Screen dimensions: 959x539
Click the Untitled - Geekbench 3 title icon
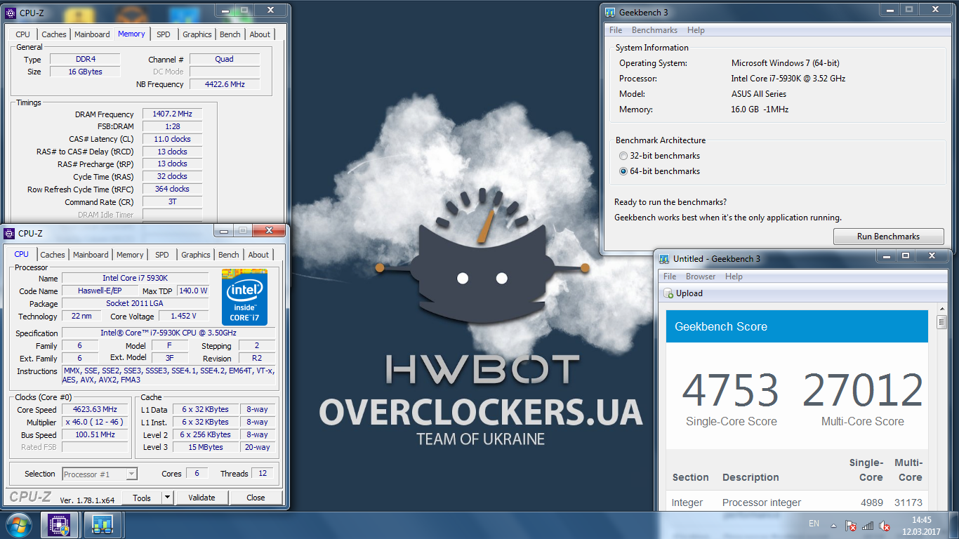coord(664,259)
